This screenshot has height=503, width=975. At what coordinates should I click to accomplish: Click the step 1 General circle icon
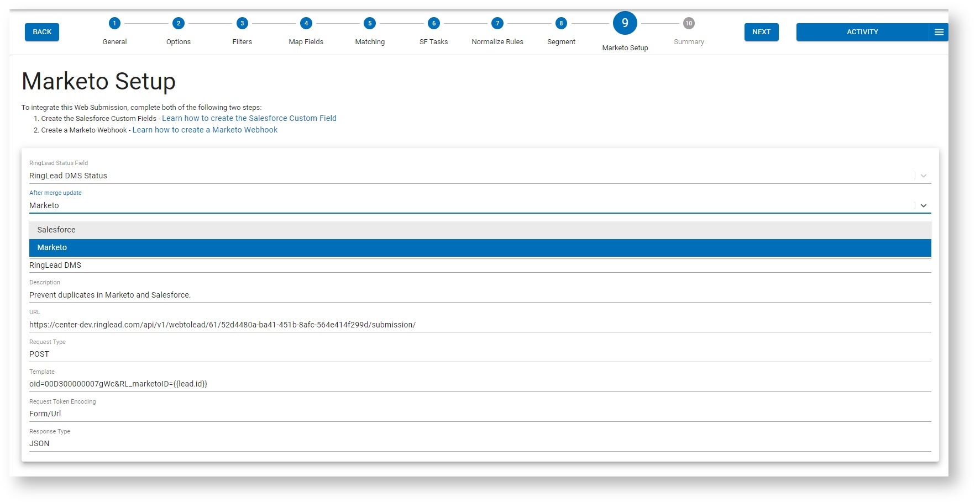point(114,23)
